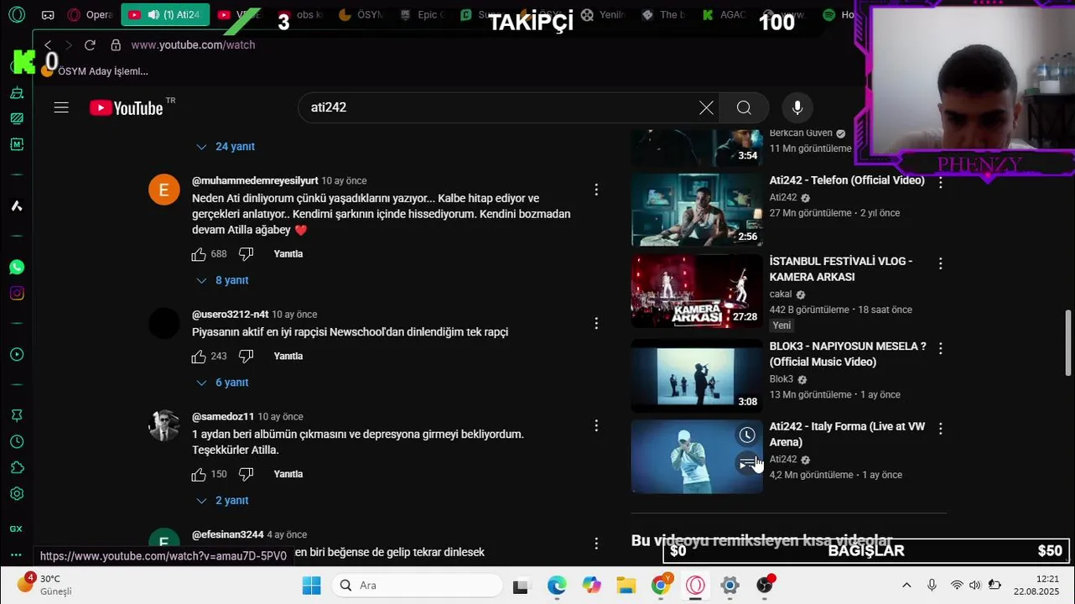
Task: Reply to the @usero3212-n4t comment
Action: click(288, 357)
